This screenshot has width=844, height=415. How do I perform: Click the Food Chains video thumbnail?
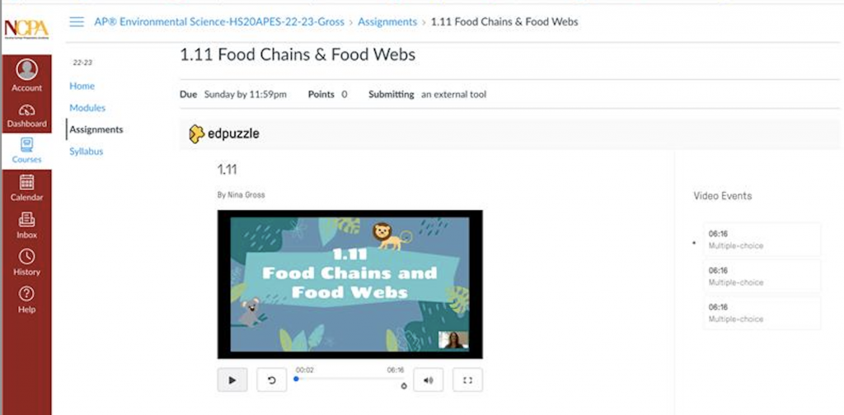pyautogui.click(x=349, y=284)
